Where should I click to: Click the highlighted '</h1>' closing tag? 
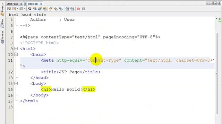[x=89, y=89]
